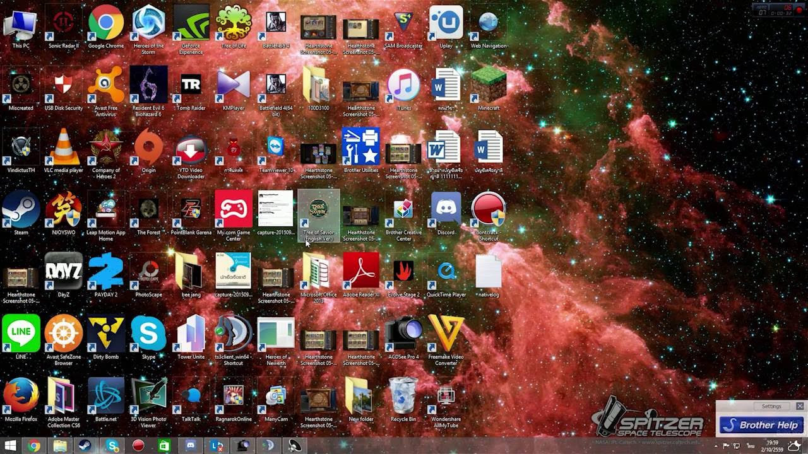This screenshot has height=454, width=808.
Task: Launch PointBlank Garena shortcut
Action: (191, 209)
